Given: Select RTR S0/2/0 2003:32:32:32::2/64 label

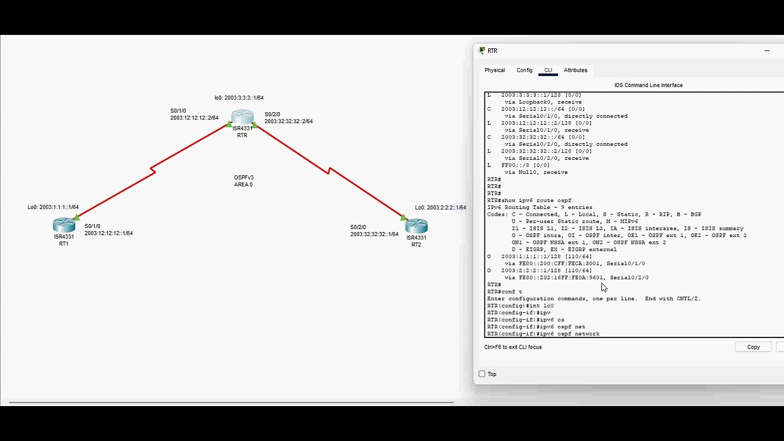Looking at the screenshot, I should [x=288, y=118].
